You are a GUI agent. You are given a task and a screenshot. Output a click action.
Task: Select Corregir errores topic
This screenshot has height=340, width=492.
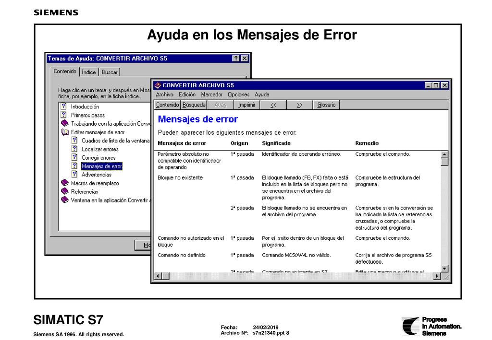(x=98, y=158)
